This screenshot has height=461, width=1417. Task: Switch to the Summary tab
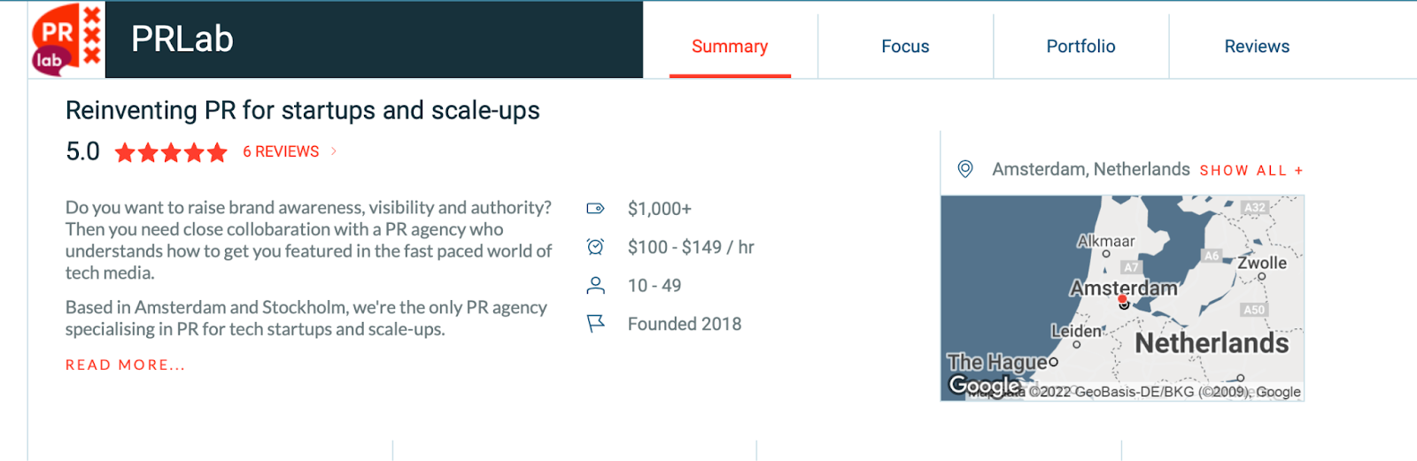click(730, 46)
